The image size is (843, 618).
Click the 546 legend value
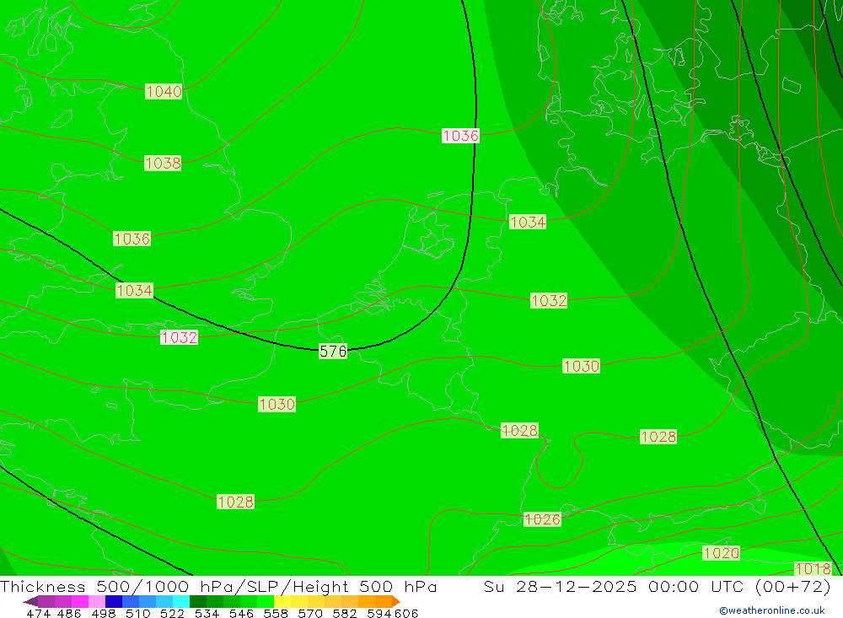tap(241, 613)
